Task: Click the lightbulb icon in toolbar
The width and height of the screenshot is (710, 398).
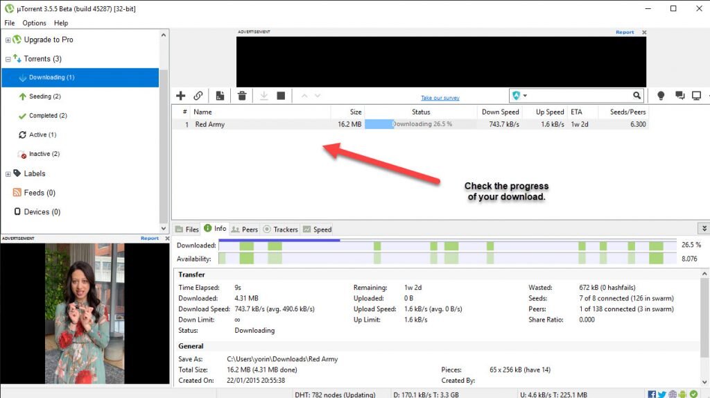Action: coord(661,96)
